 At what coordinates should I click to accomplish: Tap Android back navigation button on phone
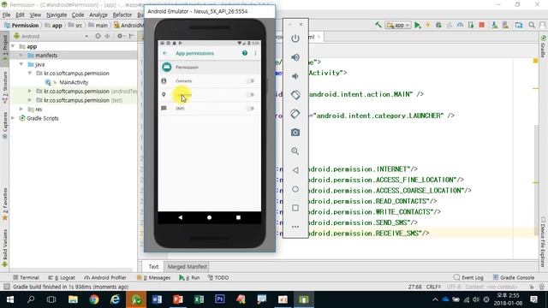coord(181,217)
